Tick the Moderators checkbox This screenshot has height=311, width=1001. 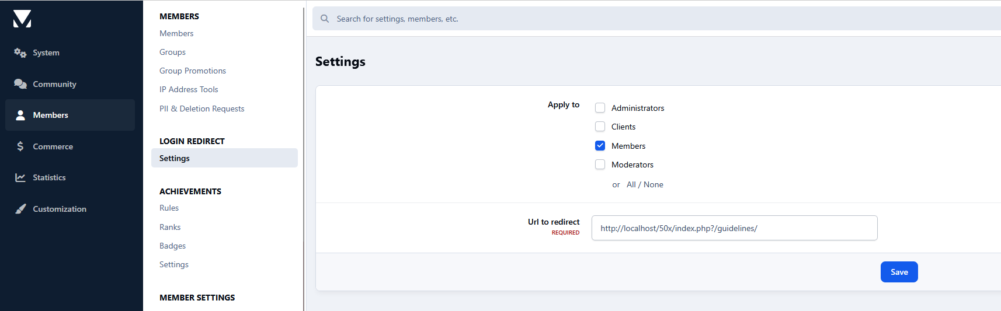(x=600, y=165)
